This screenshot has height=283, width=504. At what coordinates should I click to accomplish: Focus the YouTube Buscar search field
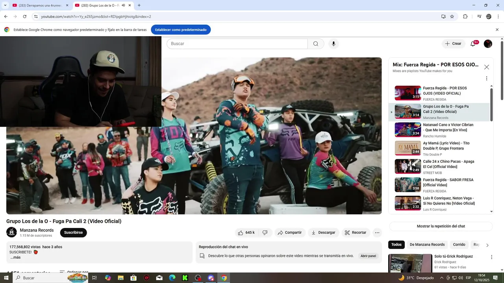click(237, 44)
